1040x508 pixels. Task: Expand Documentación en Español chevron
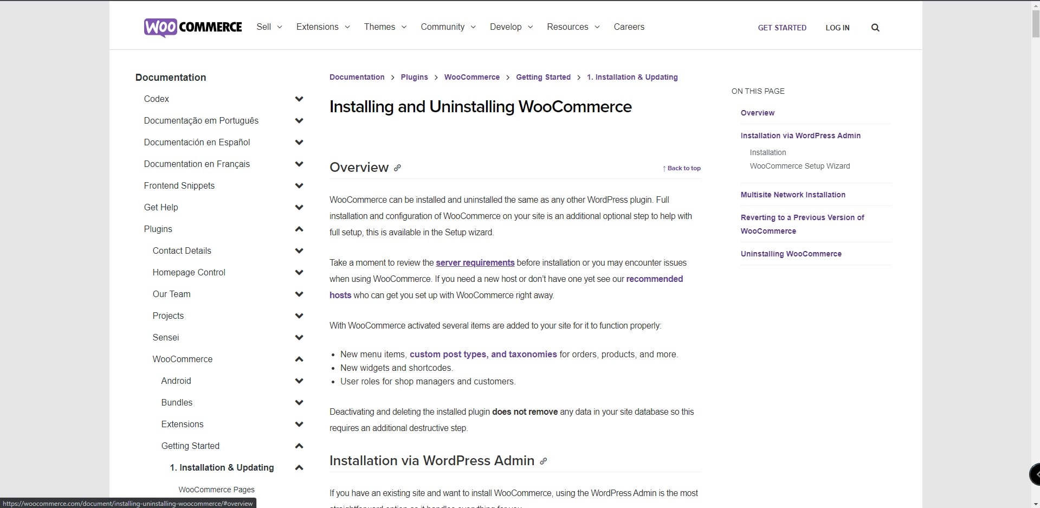(299, 143)
